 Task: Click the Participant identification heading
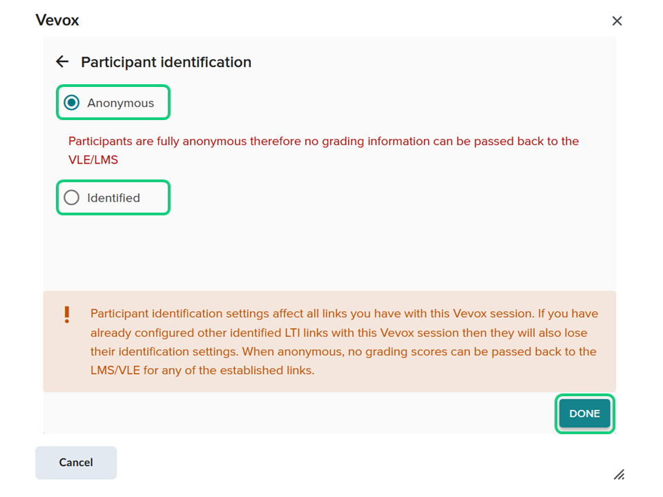point(166,62)
